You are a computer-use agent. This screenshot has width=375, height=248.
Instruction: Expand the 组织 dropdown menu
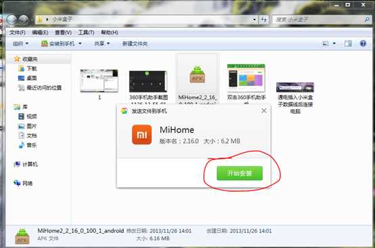coord(21,43)
